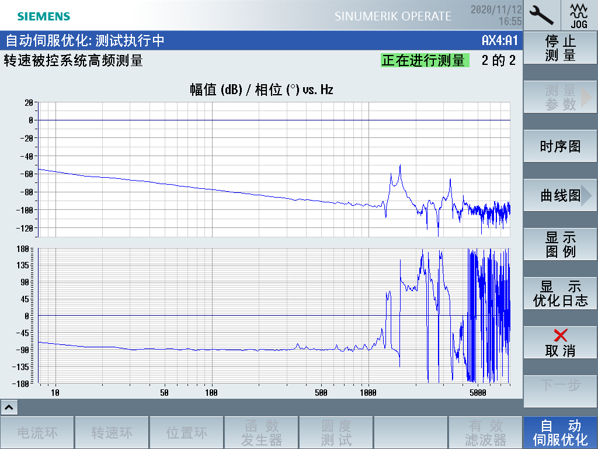Click the wrench diagnostics icon

coord(541,15)
